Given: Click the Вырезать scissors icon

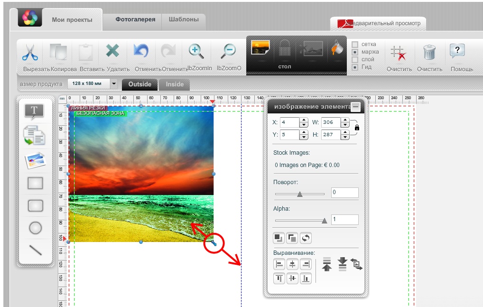Looking at the screenshot, I should coord(30,52).
